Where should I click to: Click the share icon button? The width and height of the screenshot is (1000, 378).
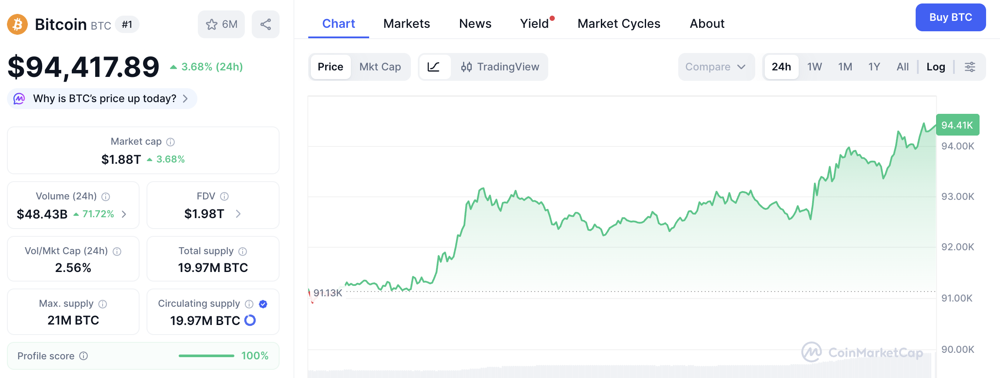click(266, 24)
